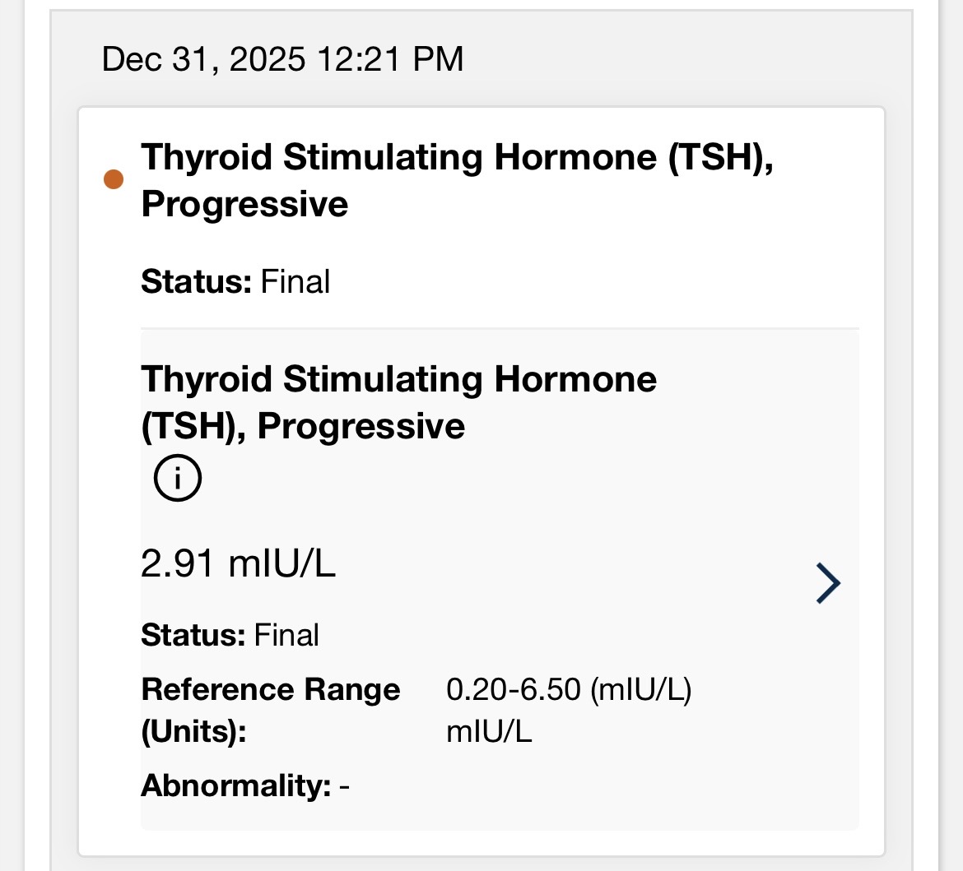Click the word Progressive in the top heading

pos(244,204)
